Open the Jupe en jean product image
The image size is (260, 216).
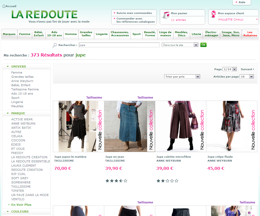click(x=130, y=126)
